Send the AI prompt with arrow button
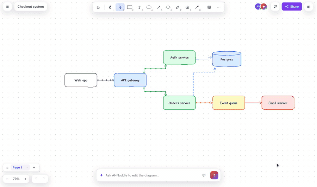Viewport: 317px width, 187px height. [x=214, y=175]
